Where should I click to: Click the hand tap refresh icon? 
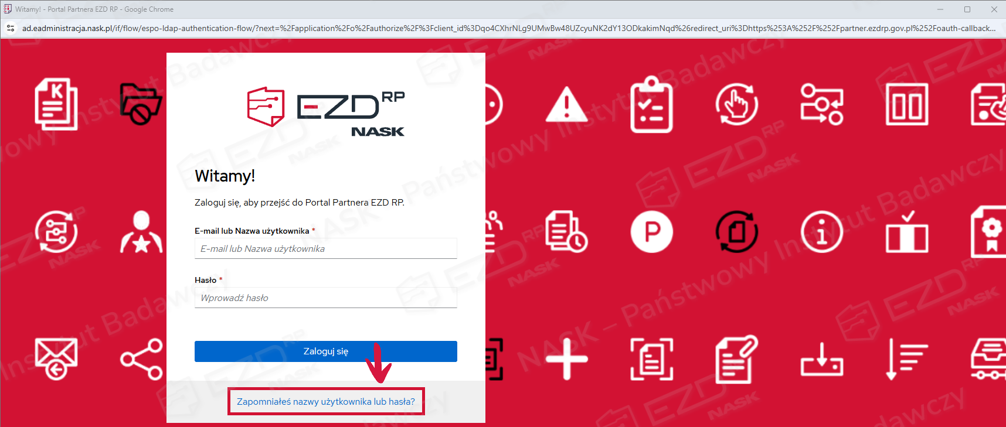[737, 104]
